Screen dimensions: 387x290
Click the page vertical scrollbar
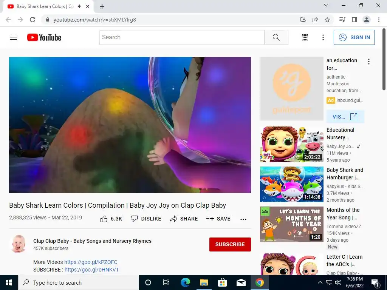pyautogui.click(x=384, y=59)
